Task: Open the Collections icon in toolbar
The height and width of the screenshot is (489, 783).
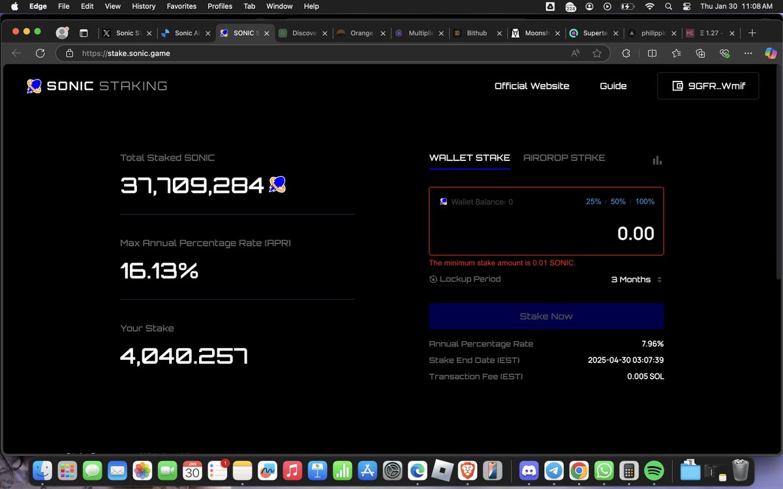Action: 700,53
